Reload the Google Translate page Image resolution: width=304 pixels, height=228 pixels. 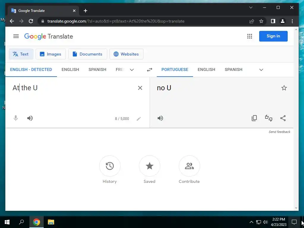(x=31, y=21)
